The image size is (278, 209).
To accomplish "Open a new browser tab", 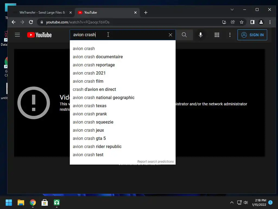I will tap(146, 13).
